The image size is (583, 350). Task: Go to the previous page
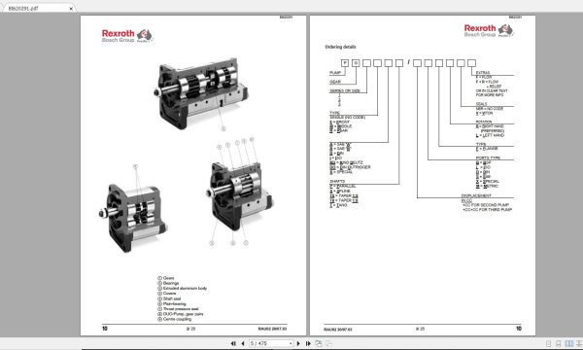point(243,343)
